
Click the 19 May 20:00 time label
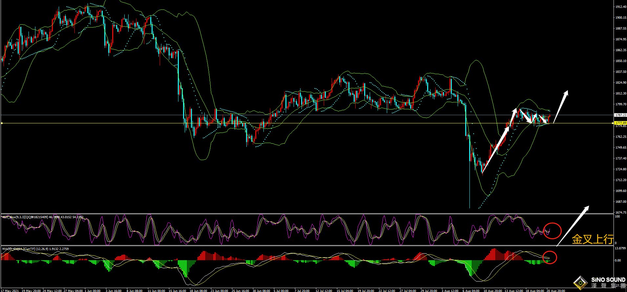coord(31,290)
